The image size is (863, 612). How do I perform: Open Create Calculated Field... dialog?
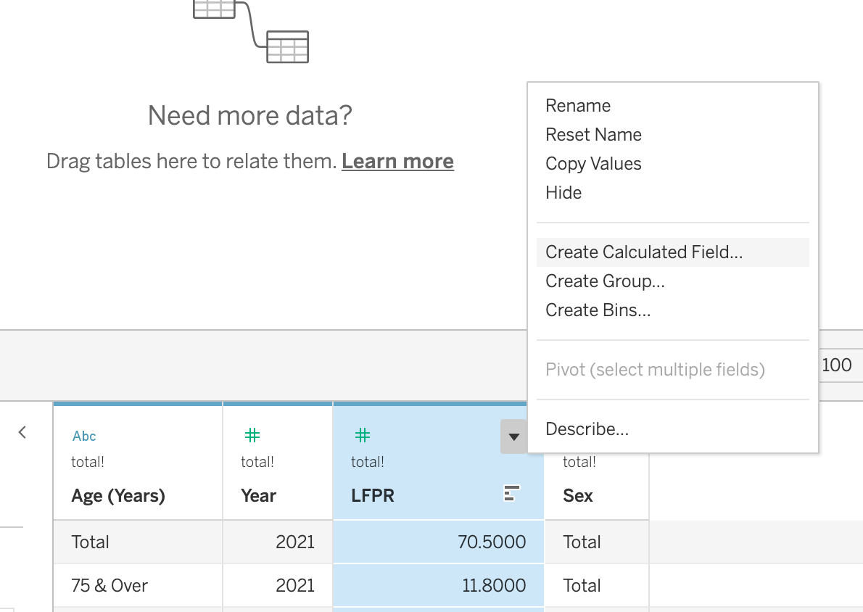coord(644,252)
